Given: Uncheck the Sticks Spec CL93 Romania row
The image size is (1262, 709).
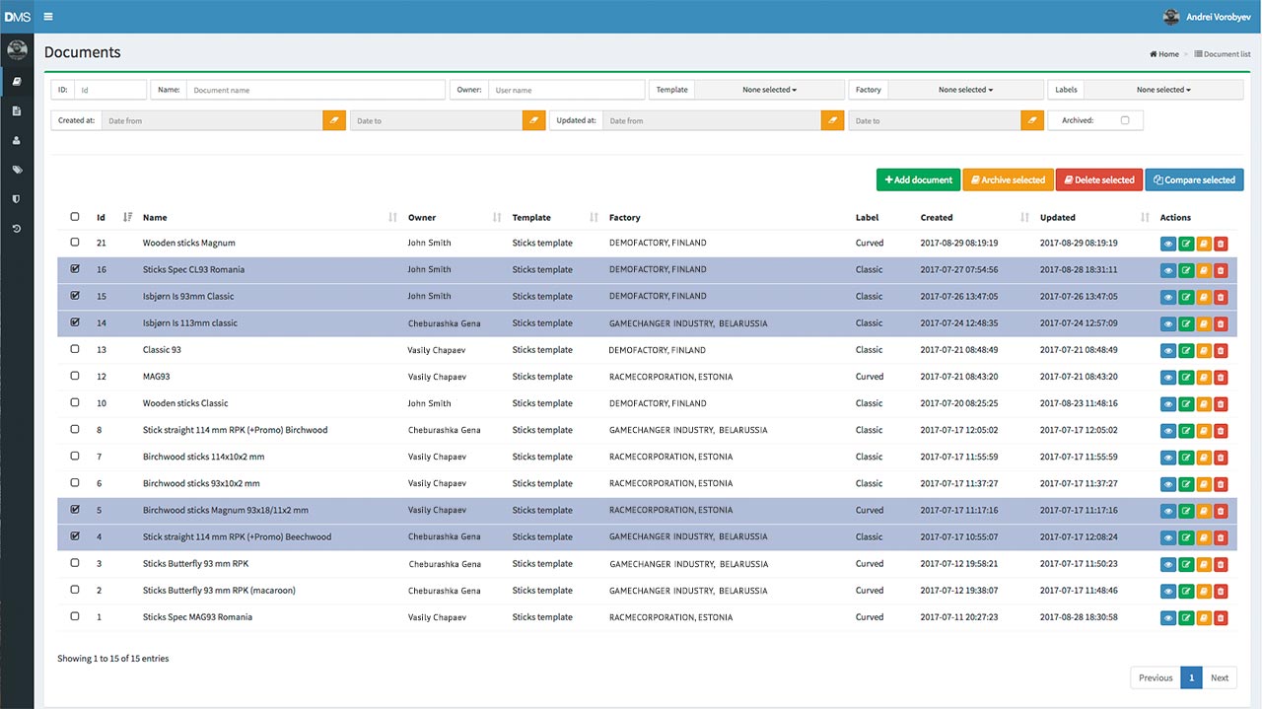Looking at the screenshot, I should (x=75, y=269).
